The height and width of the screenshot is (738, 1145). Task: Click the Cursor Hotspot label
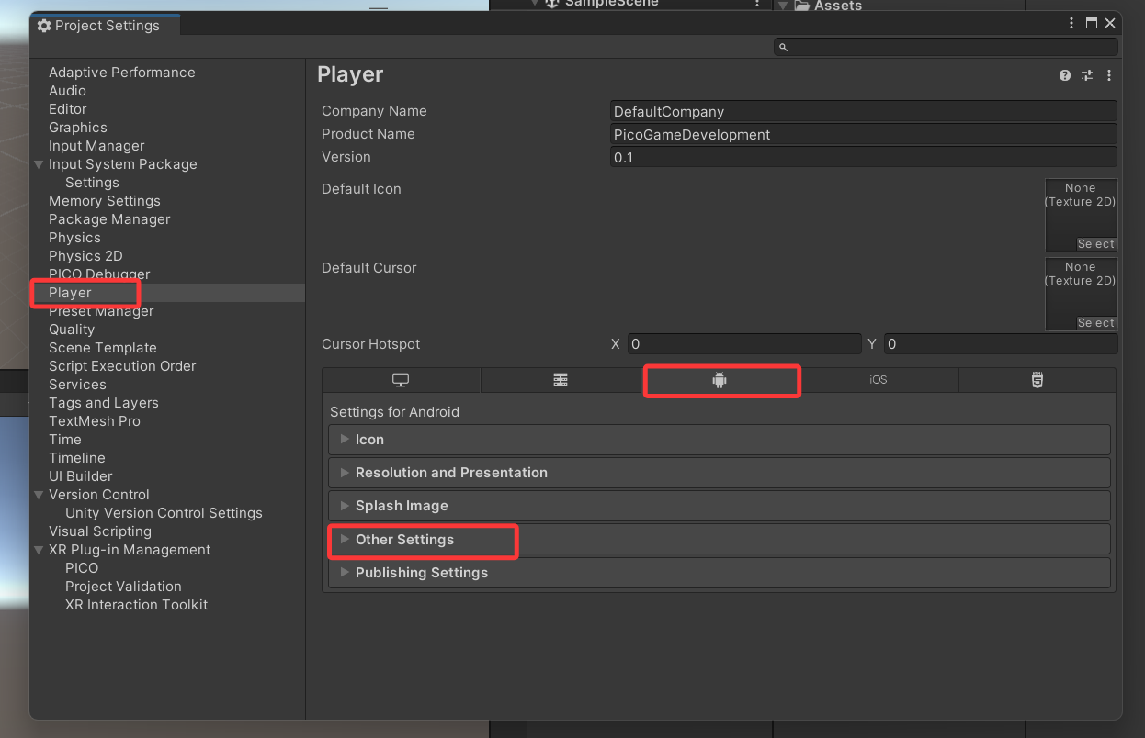(x=370, y=344)
